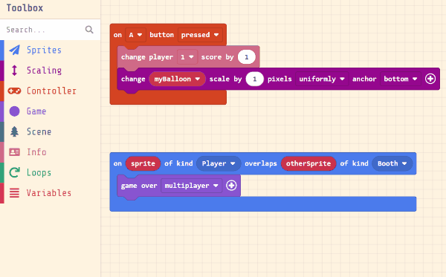Image resolution: width=446 pixels, height=277 pixels.
Task: Click the Toolbox search field
Action: [50, 30]
